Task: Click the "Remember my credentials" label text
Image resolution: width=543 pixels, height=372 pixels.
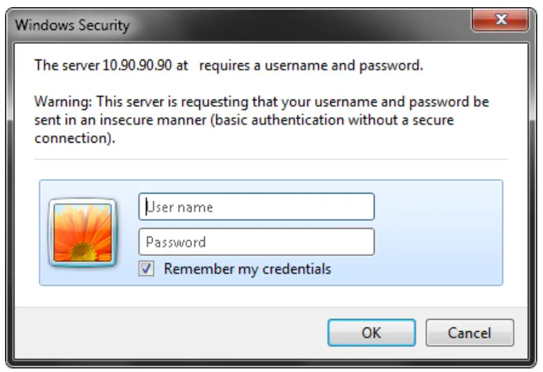Action: pyautogui.click(x=247, y=269)
